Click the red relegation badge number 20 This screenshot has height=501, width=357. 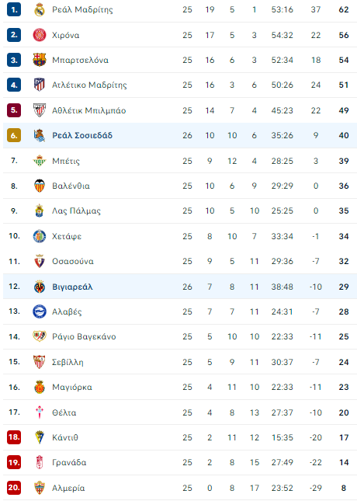pos(14,488)
